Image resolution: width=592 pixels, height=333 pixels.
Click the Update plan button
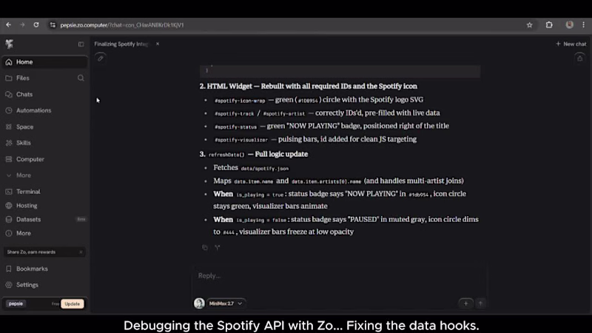pos(72,304)
